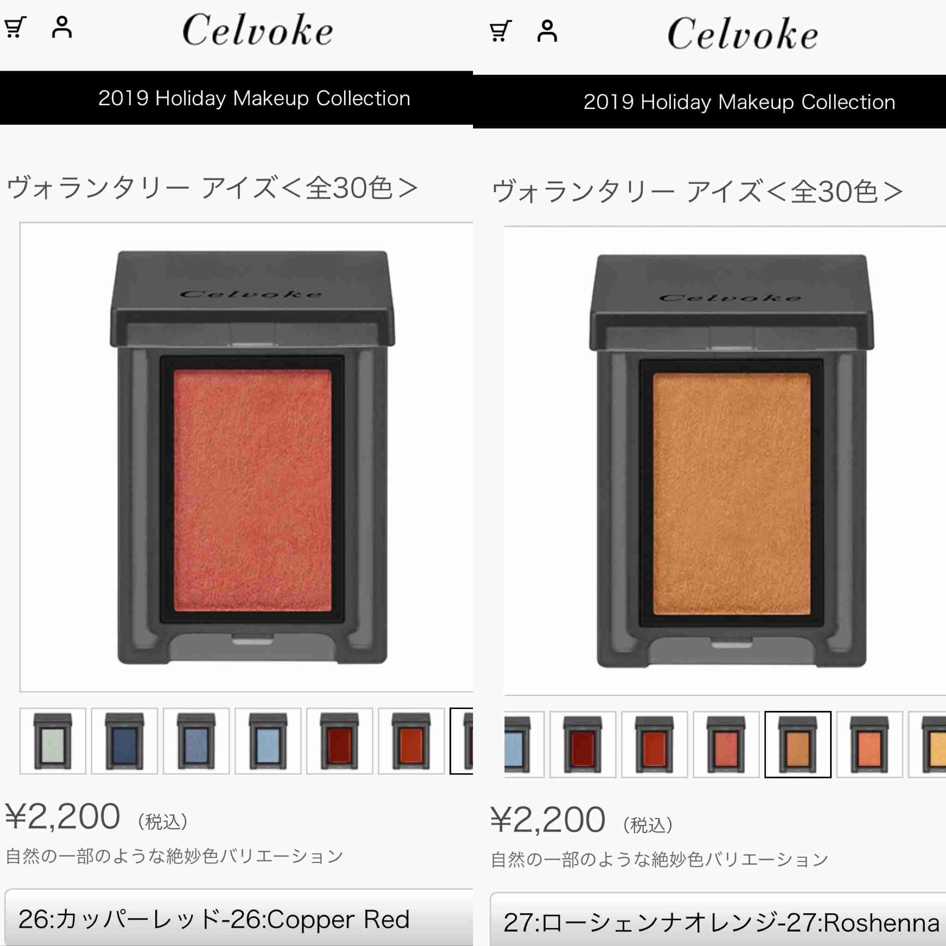Viewport: 946px width, 946px height.
Task: Select the coral red thumbnail in right row
Action: 726,744
